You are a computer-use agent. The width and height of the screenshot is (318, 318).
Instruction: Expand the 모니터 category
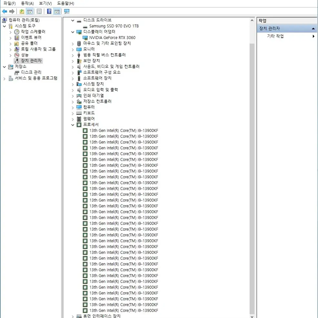coord(73,49)
